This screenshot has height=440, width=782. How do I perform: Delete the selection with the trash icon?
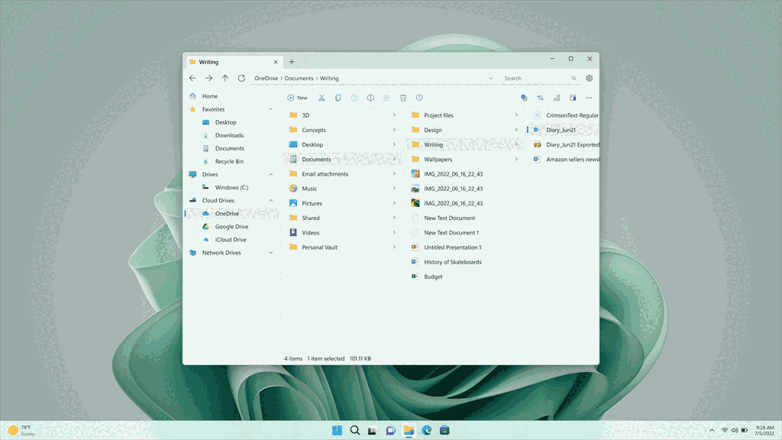(402, 98)
